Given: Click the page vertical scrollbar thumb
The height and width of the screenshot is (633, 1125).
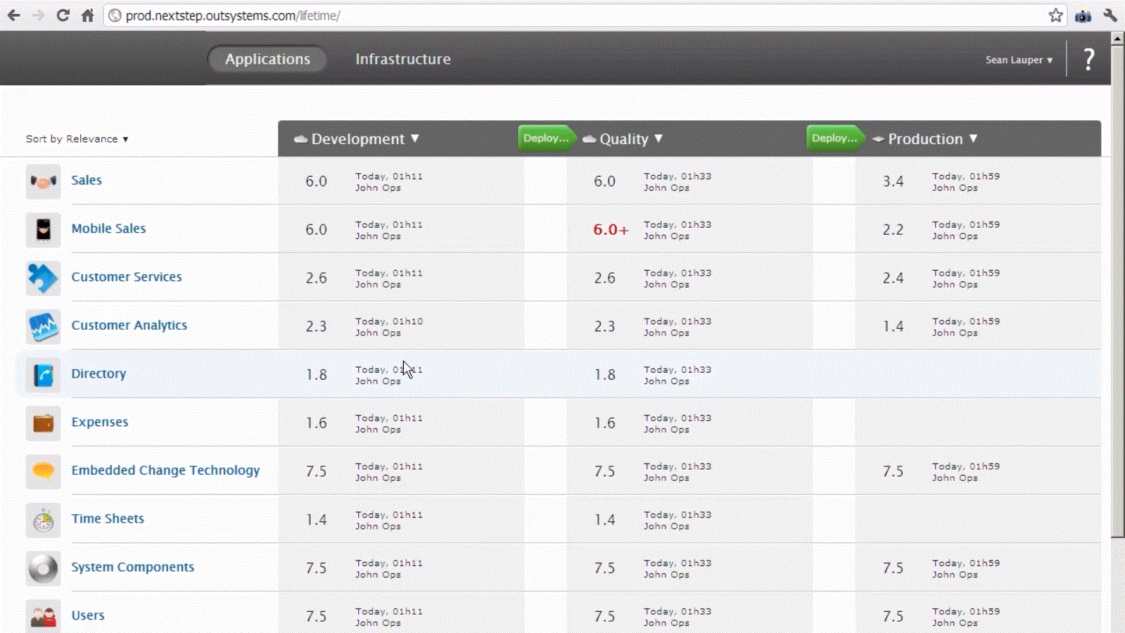Looking at the screenshot, I should 1117,290.
